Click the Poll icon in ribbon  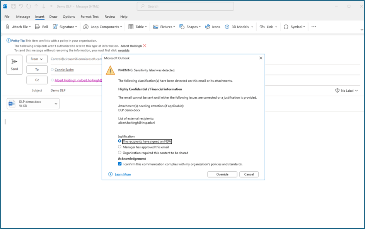click(x=38, y=27)
